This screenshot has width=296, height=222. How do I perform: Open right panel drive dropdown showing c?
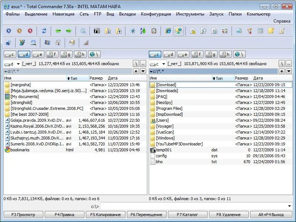158,64
